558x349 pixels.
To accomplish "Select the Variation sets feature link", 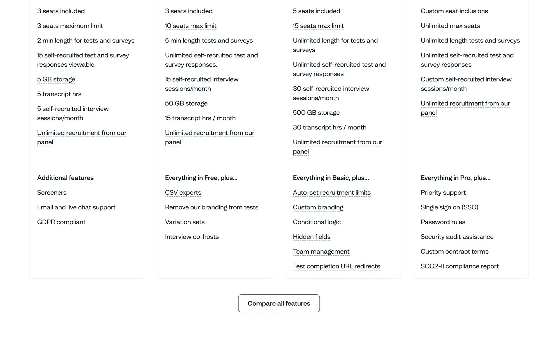I will 185,222.
